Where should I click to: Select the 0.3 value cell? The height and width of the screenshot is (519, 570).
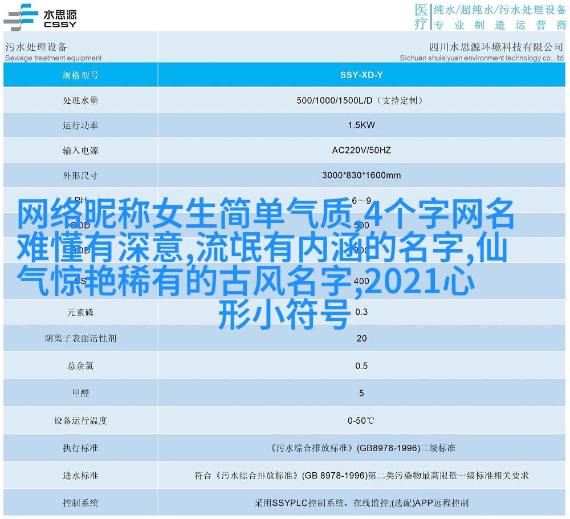coord(361,313)
